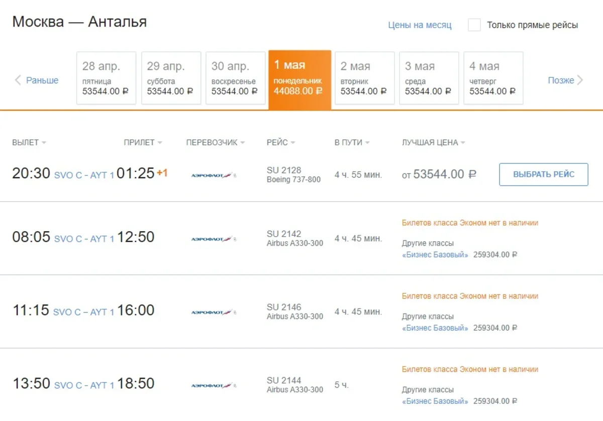Sort by Перевозчик column header

pyautogui.click(x=215, y=143)
